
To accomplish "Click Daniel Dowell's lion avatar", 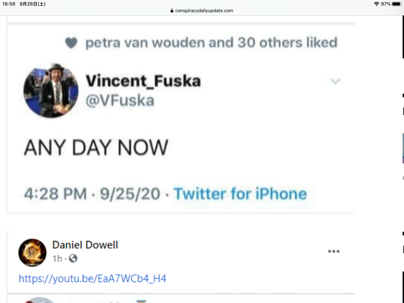I will point(32,252).
